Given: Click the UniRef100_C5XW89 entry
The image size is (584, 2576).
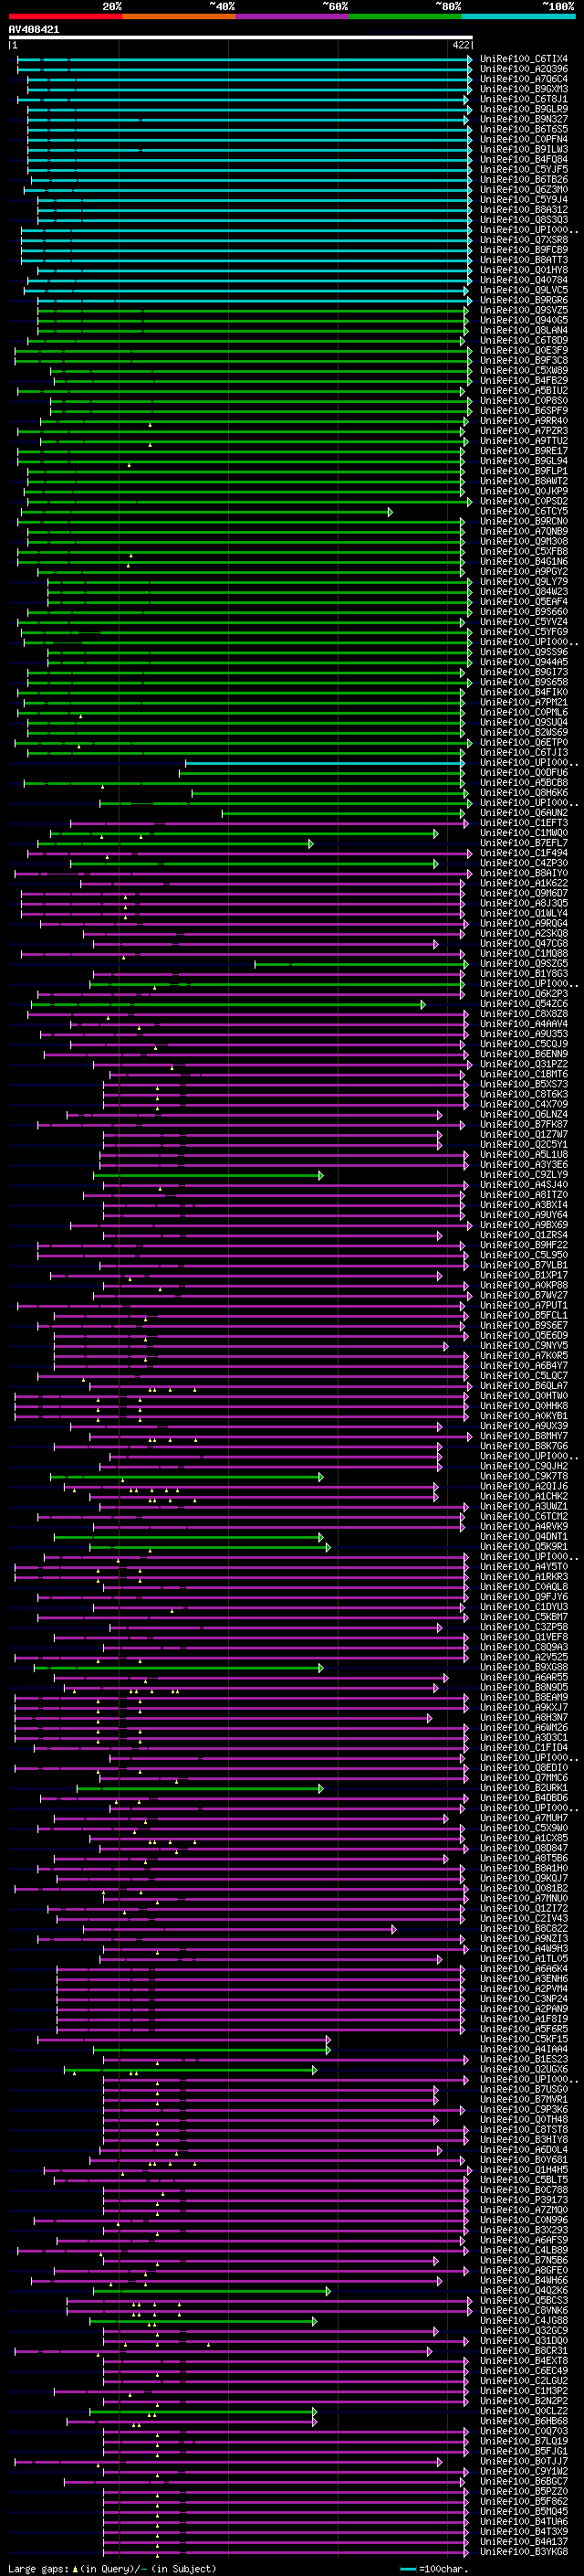Looking at the screenshot, I should pyautogui.click(x=524, y=370).
